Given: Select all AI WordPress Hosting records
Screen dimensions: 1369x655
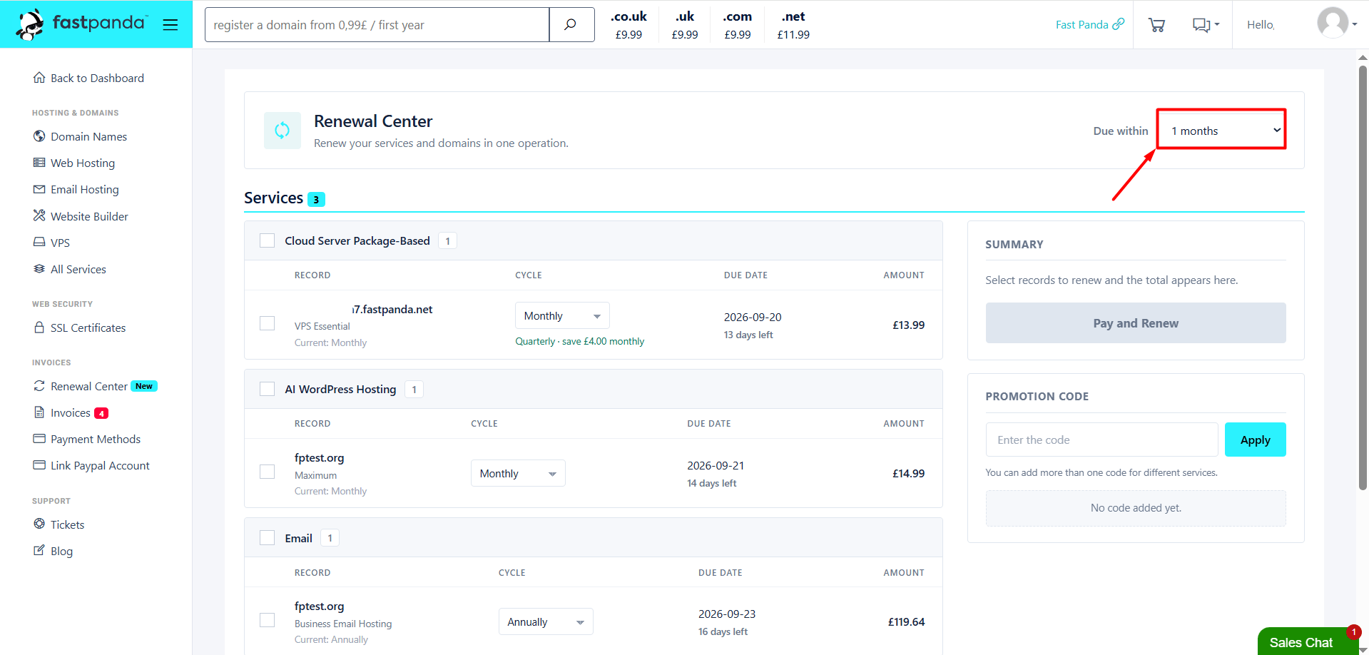Looking at the screenshot, I should pyautogui.click(x=268, y=389).
